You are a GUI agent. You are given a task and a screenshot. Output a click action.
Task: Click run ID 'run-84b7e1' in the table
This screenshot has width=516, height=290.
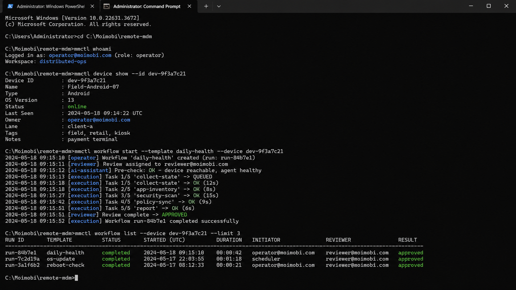click(x=21, y=253)
